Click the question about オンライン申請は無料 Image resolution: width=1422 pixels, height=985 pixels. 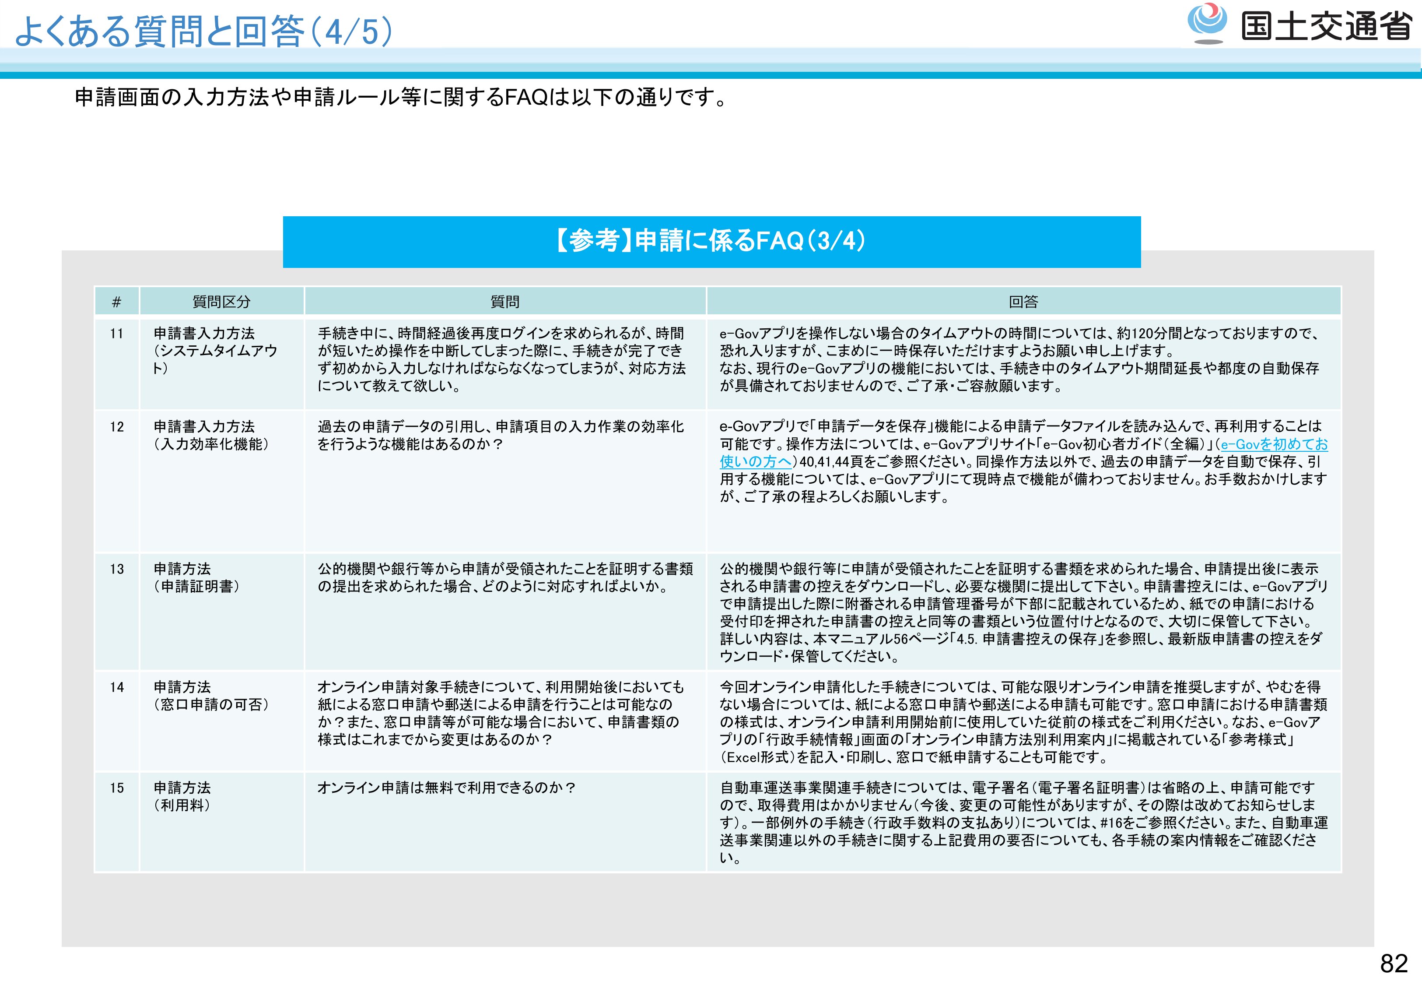click(446, 788)
